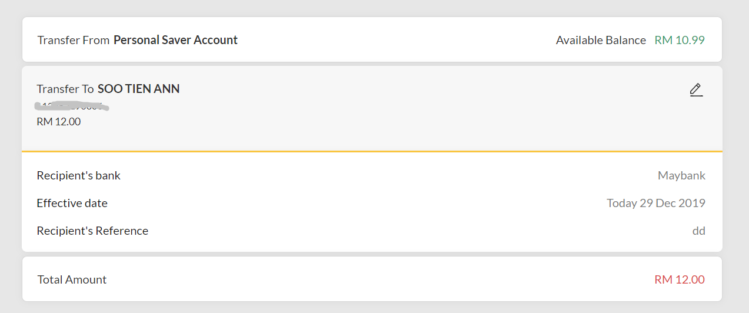
Task: Click the Transfer To label
Action: click(x=65, y=89)
